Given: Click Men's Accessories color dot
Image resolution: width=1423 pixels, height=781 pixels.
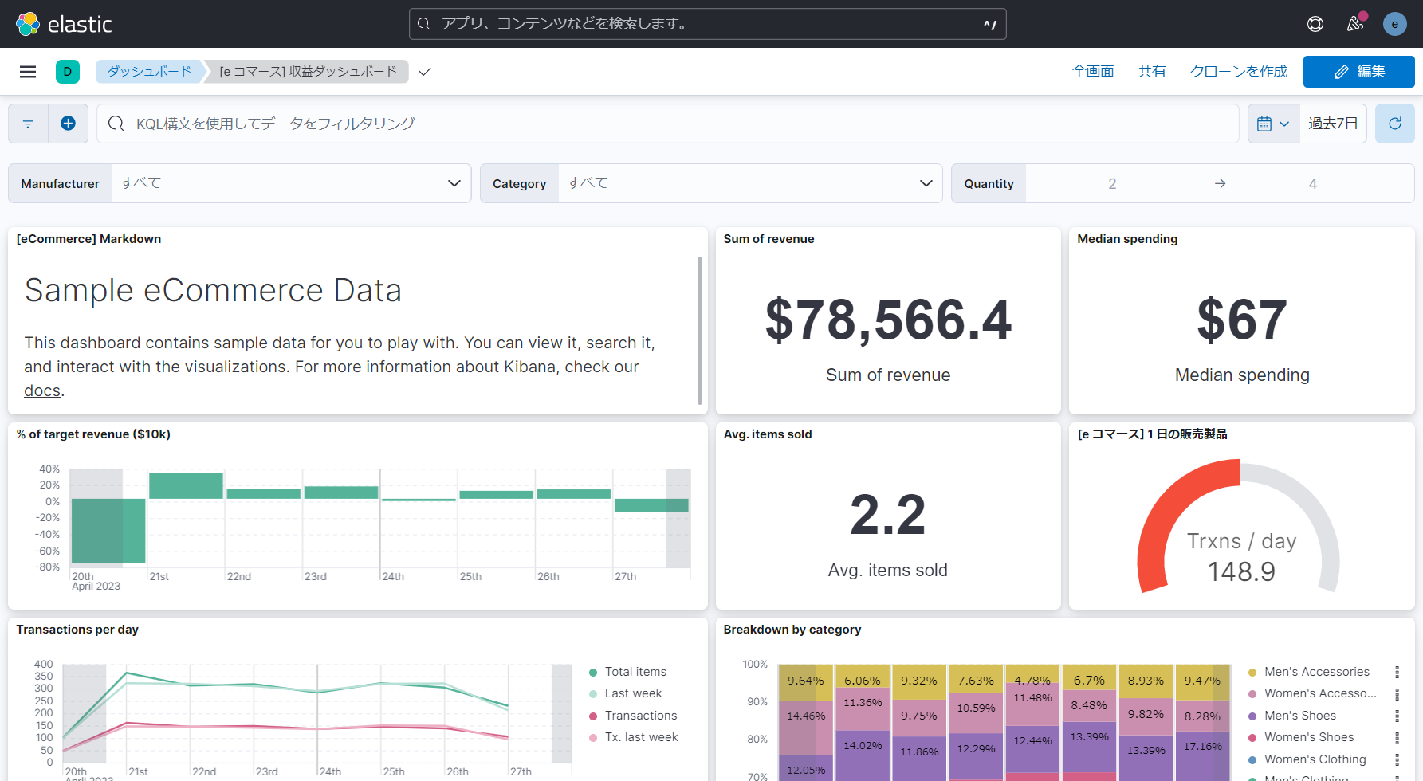Looking at the screenshot, I should tap(1252, 673).
